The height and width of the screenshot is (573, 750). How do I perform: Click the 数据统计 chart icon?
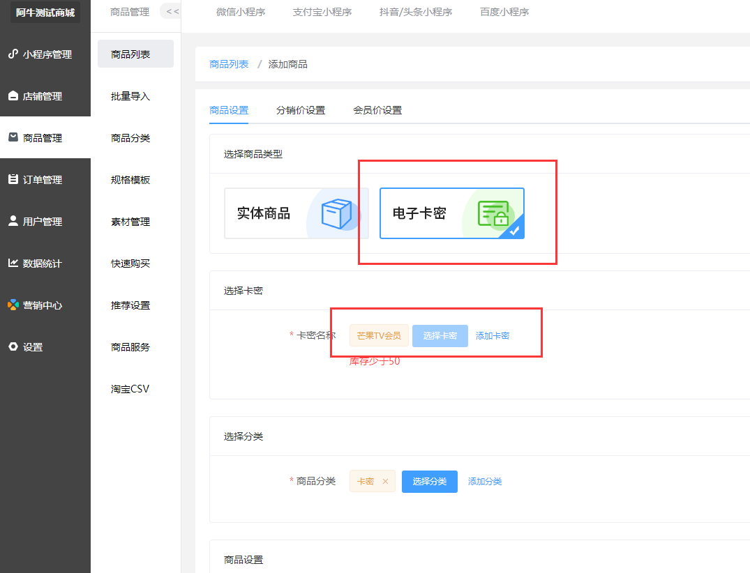pyautogui.click(x=13, y=263)
